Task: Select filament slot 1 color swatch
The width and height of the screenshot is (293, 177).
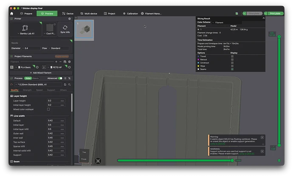Action: click(11, 67)
